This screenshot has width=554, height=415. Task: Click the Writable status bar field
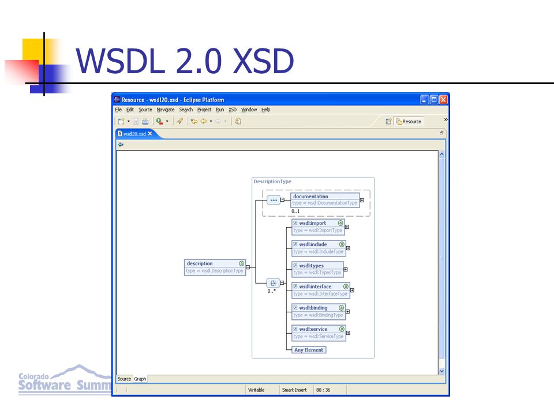click(x=256, y=390)
